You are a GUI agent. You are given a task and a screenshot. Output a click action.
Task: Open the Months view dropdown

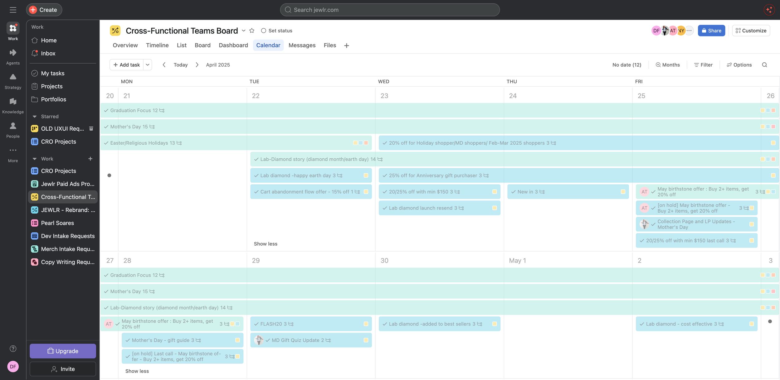[668, 65]
